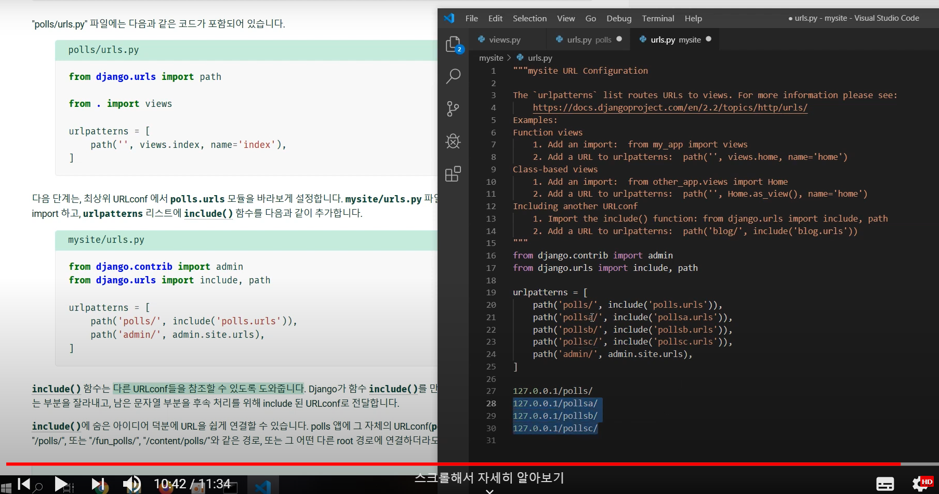Open the Debug menu
Screen dimensions: 939x494
619,18
